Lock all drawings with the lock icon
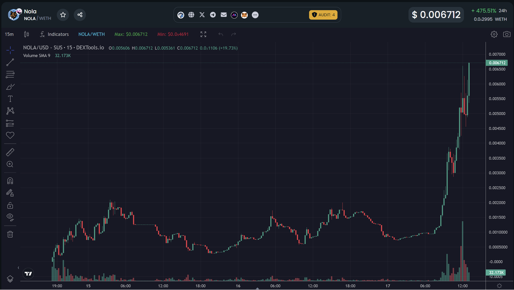Viewport: 514px width, 290px height. 10,205
